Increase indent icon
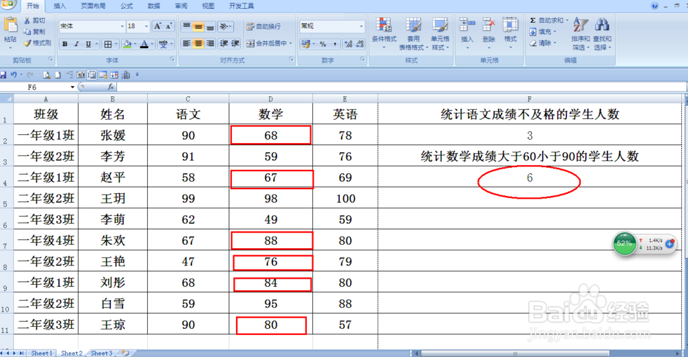This screenshot has width=688, height=357. pos(235,43)
